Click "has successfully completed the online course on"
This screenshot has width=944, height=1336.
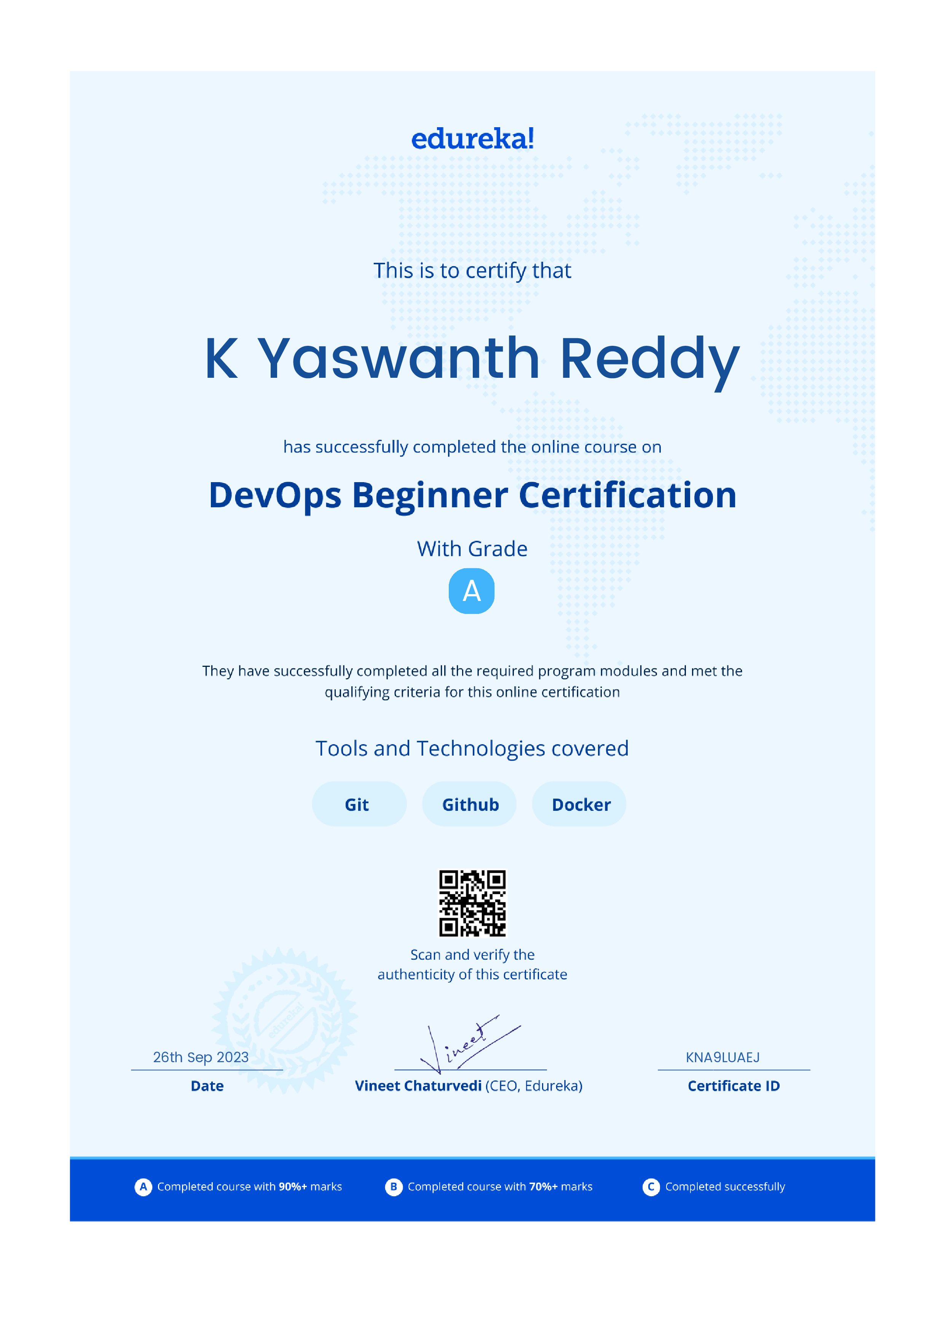[472, 447]
